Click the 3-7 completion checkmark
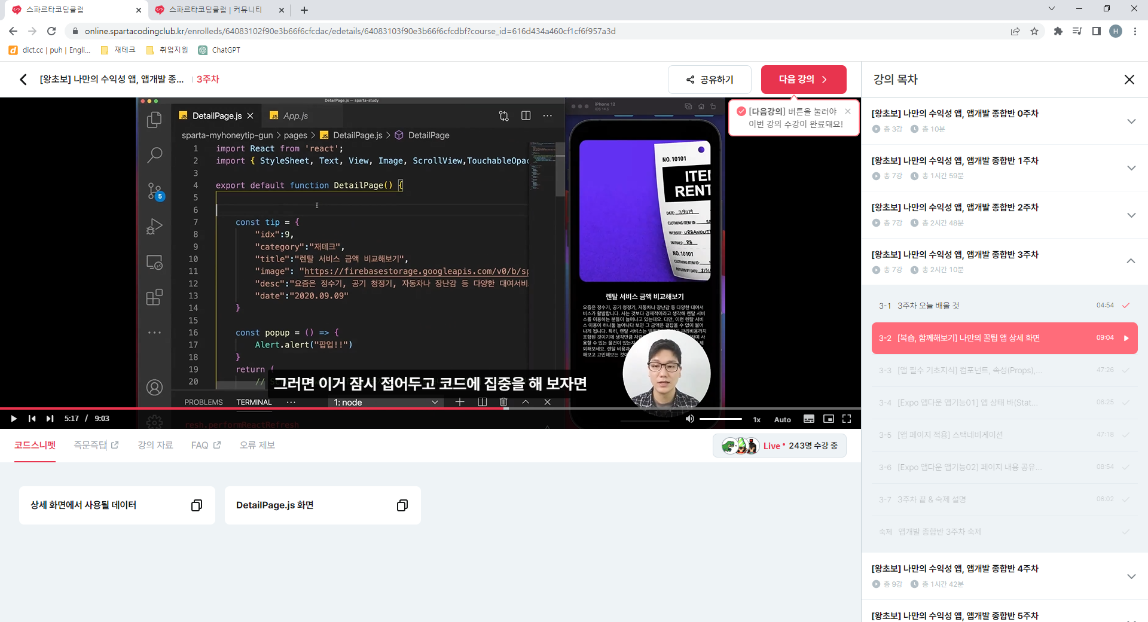Image resolution: width=1148 pixels, height=622 pixels. pyautogui.click(x=1126, y=499)
